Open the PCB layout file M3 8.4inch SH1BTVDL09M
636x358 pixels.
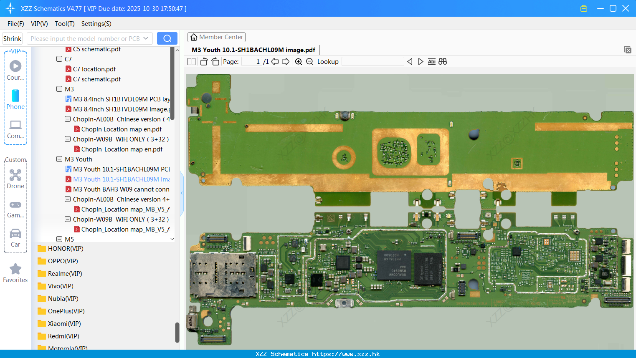tap(118, 99)
